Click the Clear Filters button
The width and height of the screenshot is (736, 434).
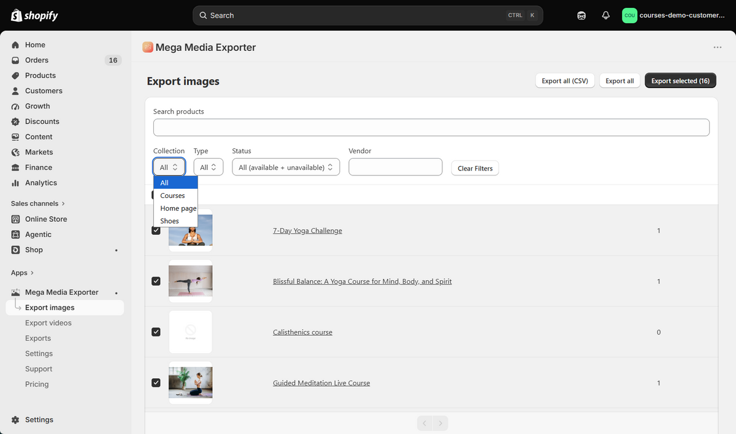475,168
